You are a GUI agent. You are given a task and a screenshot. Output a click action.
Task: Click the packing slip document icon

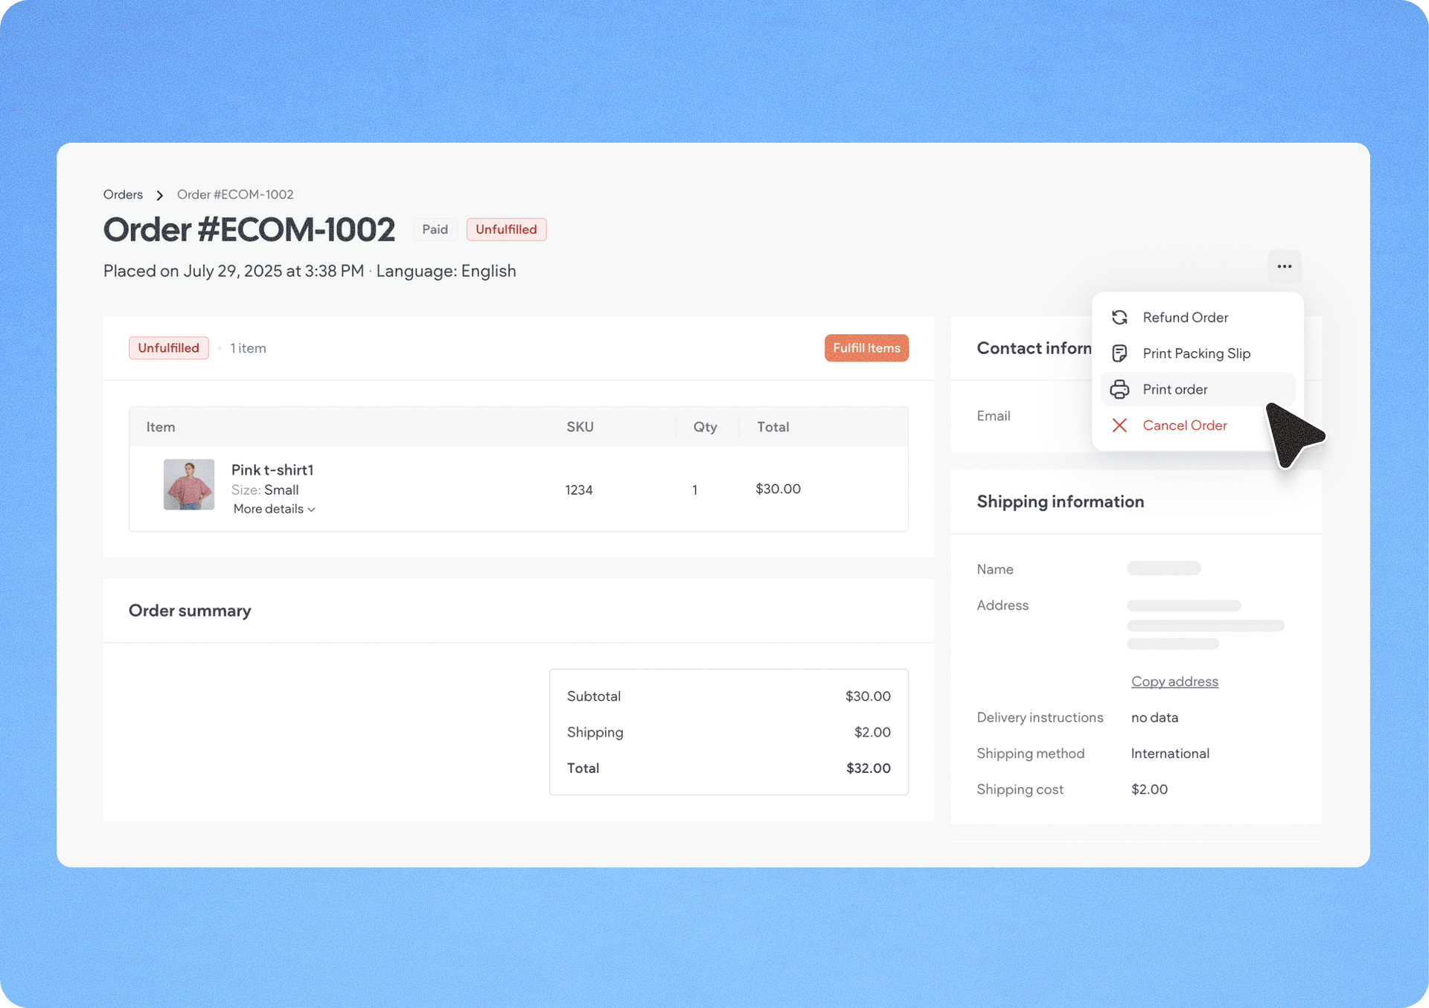click(1119, 353)
